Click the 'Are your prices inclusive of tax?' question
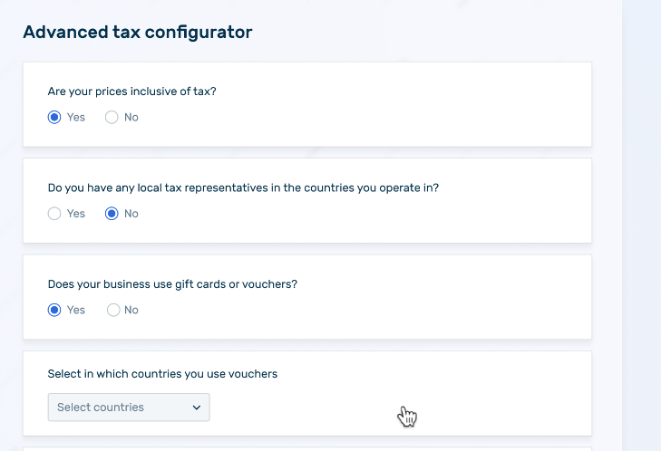The image size is (661, 451). pos(131,91)
